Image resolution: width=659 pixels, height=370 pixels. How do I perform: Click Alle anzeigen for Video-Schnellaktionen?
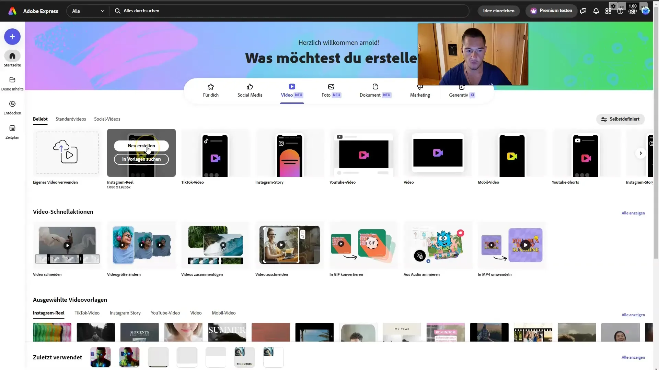(633, 213)
